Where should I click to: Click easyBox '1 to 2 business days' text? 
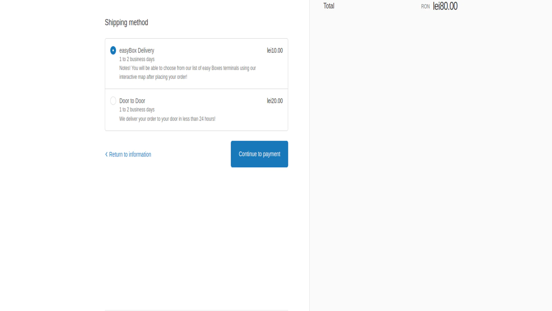tap(137, 59)
